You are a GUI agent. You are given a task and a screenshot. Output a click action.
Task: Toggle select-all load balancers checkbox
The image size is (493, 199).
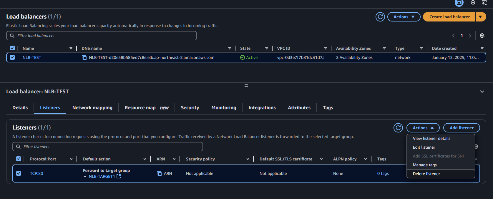(12, 48)
